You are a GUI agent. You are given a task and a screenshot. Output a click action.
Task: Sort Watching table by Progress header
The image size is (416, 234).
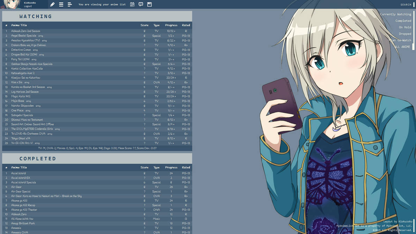click(171, 25)
